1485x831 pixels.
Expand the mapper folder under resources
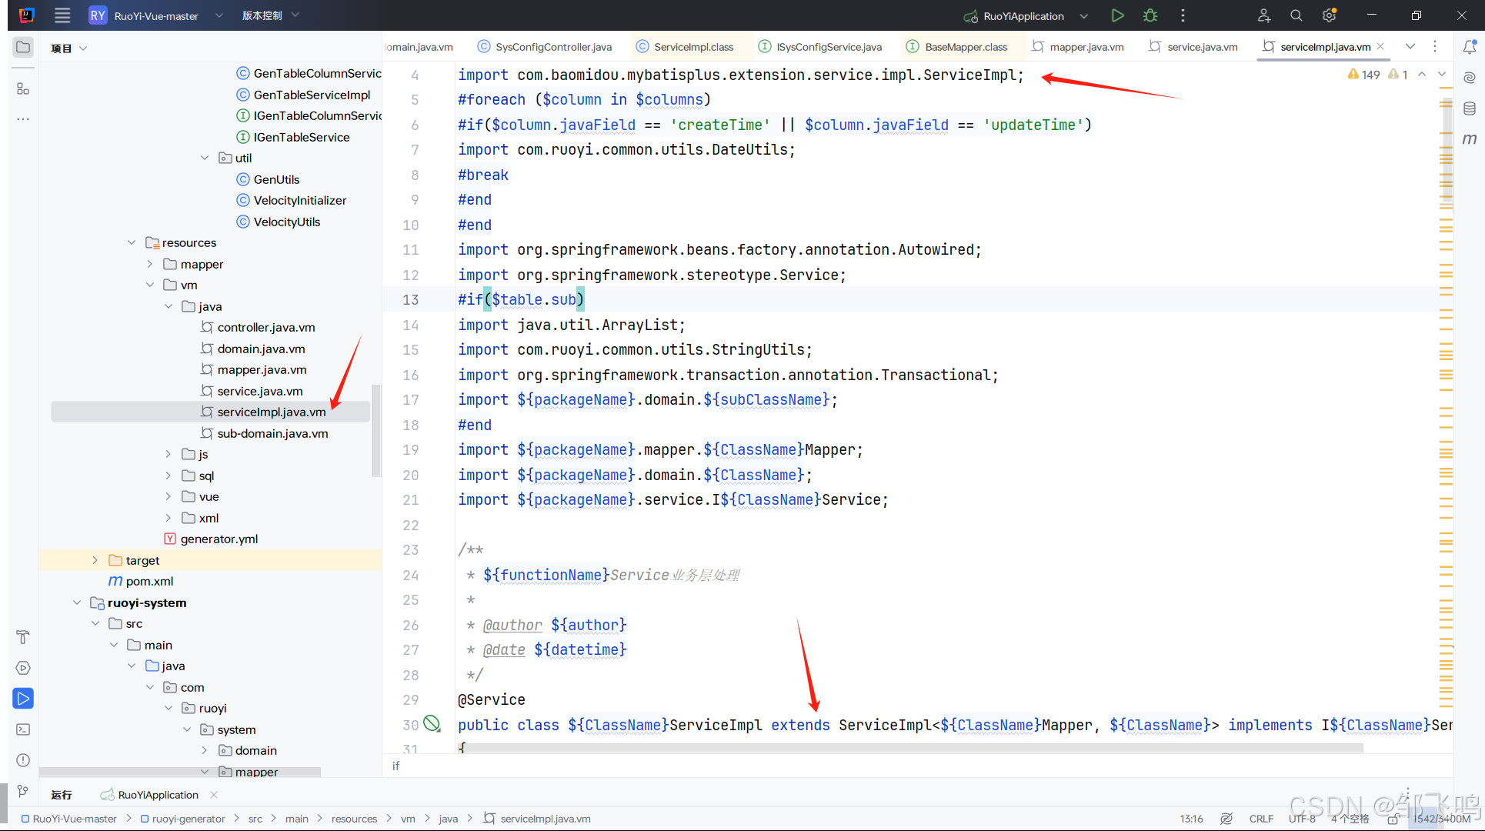(x=150, y=264)
